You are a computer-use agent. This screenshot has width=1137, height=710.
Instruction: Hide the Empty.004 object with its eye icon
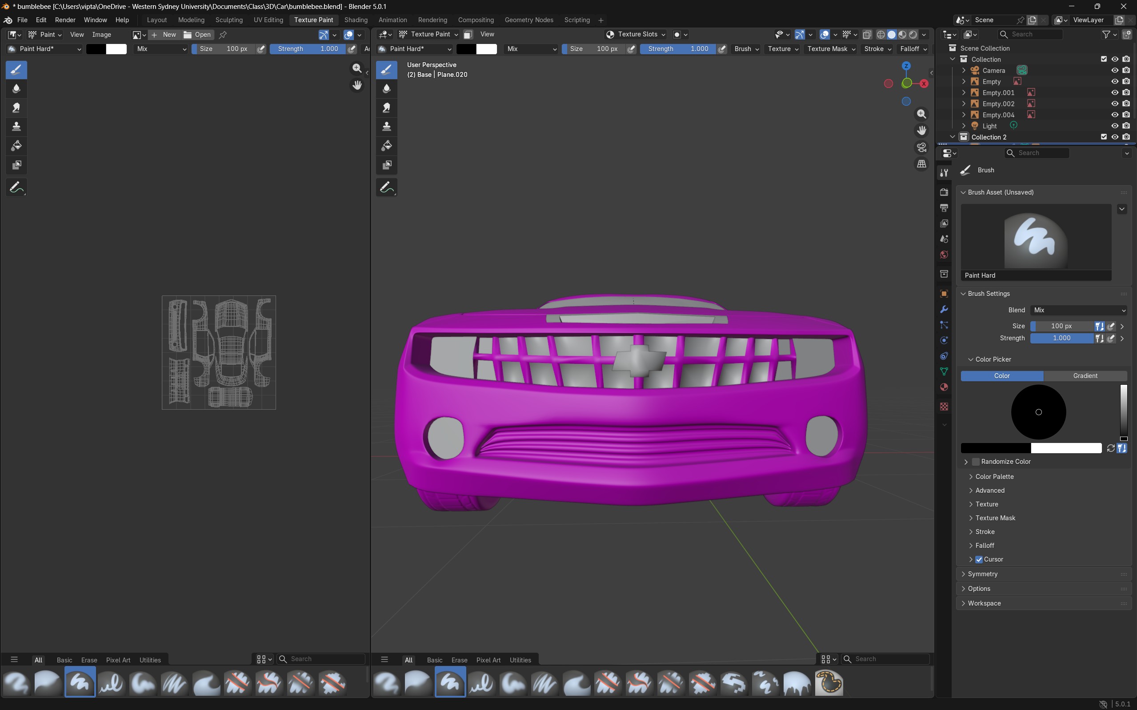[1114, 115]
